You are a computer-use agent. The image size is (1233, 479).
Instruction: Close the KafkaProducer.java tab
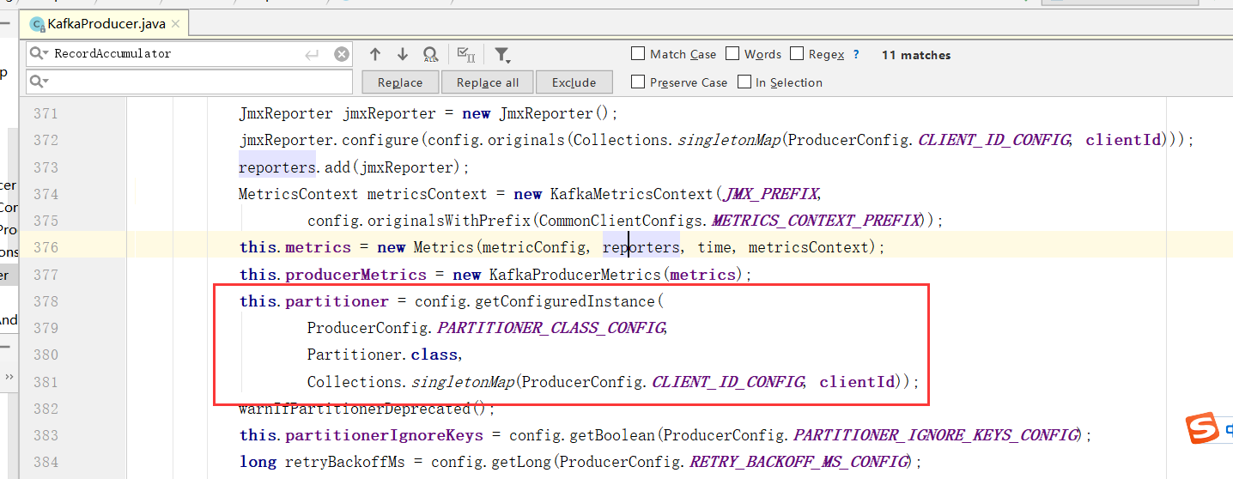(x=176, y=24)
